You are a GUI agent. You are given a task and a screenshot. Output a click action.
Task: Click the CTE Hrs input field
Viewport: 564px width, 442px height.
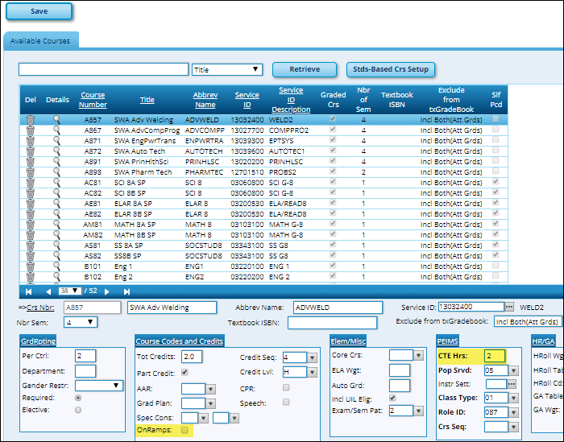tap(494, 356)
